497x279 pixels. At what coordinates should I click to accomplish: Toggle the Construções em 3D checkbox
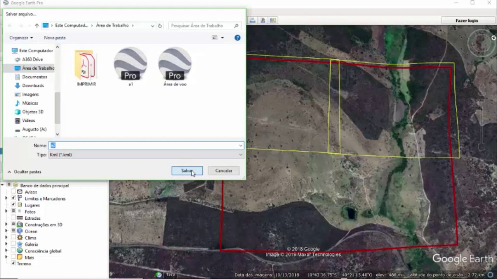click(x=14, y=224)
